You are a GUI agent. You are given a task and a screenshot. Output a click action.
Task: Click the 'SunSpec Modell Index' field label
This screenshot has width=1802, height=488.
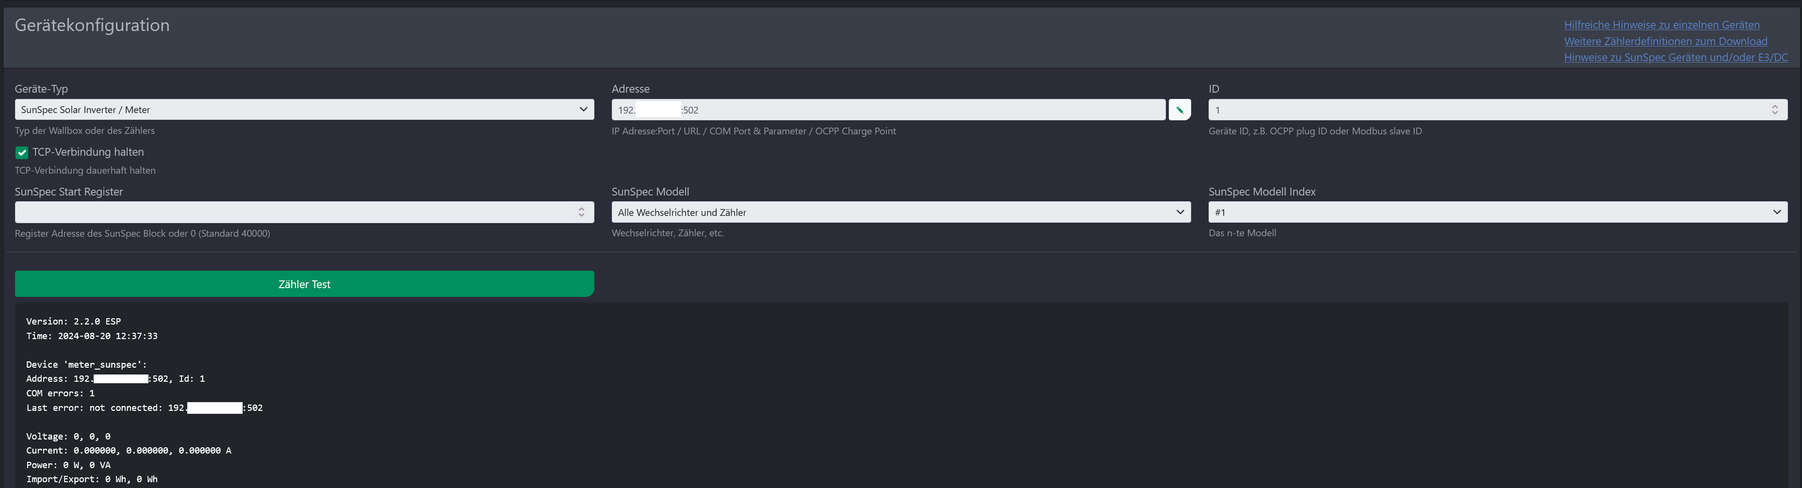1262,192
